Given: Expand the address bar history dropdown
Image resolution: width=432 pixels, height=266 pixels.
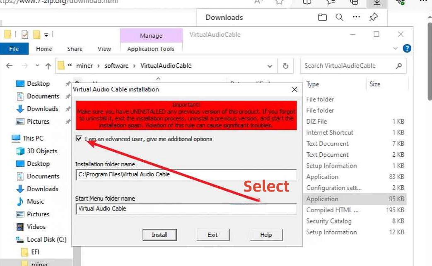Looking at the screenshot, I should point(270,66).
